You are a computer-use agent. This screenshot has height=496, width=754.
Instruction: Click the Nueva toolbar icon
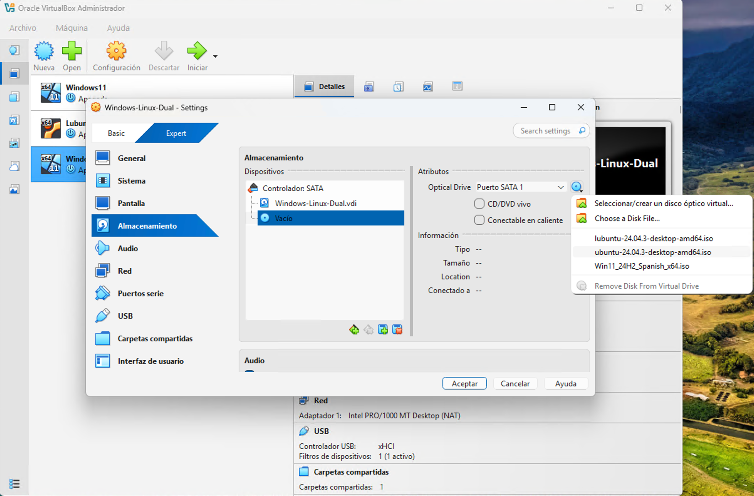click(x=44, y=51)
